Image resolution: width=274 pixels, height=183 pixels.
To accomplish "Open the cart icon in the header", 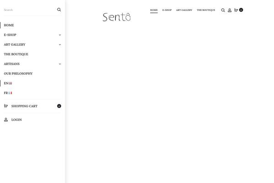I will (x=236, y=10).
